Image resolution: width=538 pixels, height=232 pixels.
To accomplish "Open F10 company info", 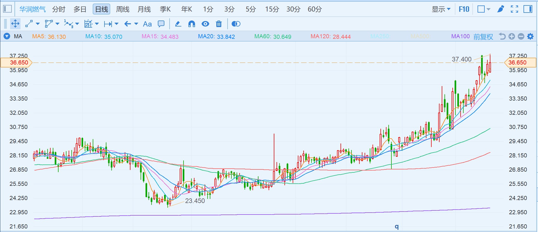I will click(x=464, y=9).
